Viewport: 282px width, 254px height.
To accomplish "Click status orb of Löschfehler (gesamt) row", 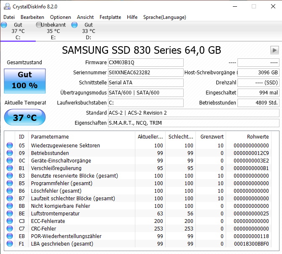I will point(10,191).
